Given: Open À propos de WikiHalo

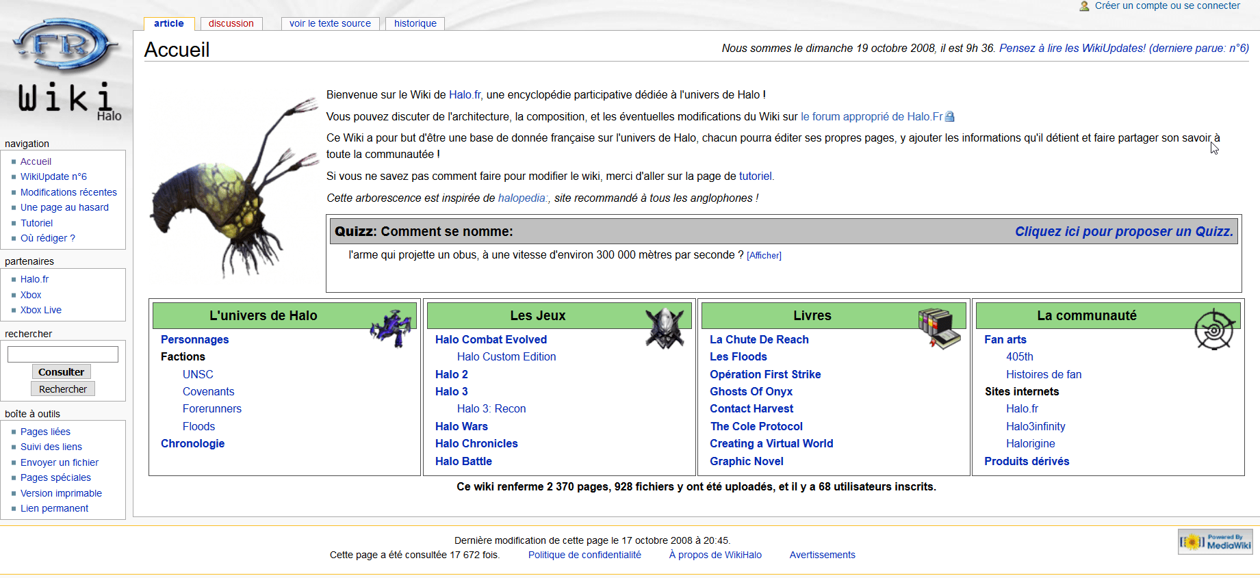Looking at the screenshot, I should pyautogui.click(x=715, y=555).
